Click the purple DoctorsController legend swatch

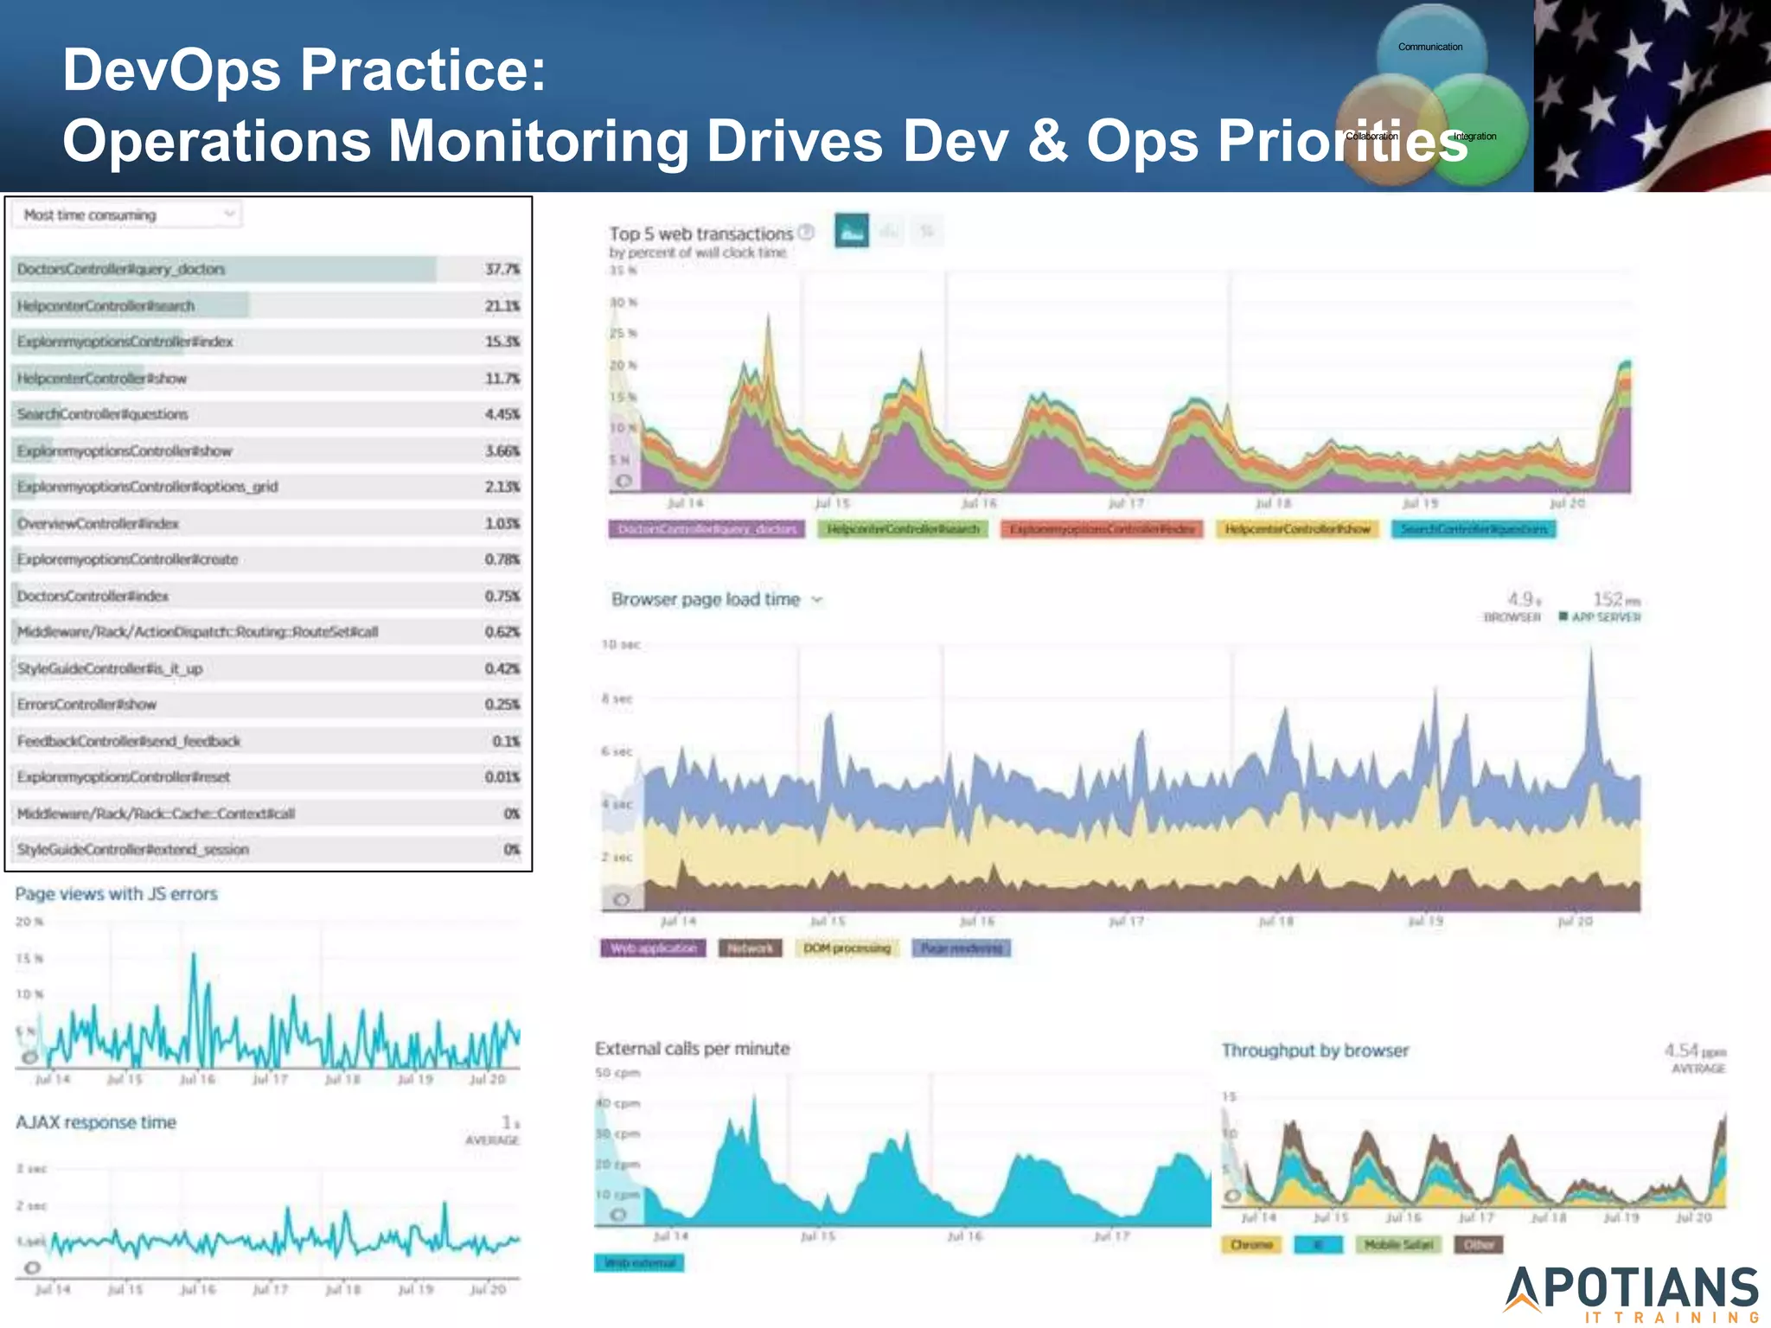706,529
